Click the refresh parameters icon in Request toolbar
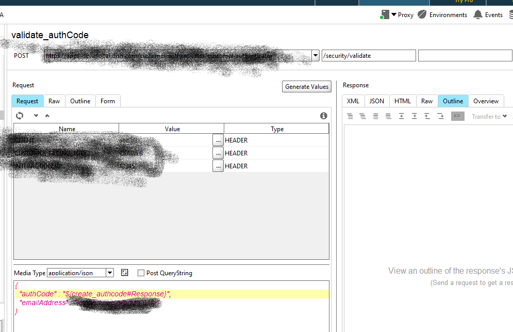This screenshot has width=513, height=332. click(x=20, y=116)
